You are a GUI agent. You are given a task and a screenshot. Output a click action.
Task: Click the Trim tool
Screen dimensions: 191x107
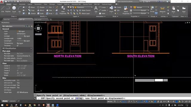49,7
